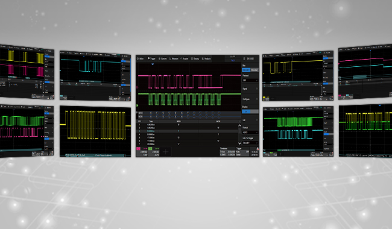Toggle the decode Display On switch

pyautogui.click(x=250, y=111)
